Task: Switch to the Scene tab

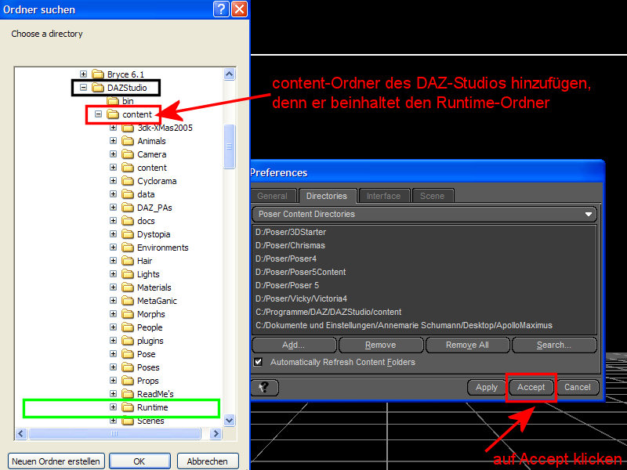Action: [433, 196]
